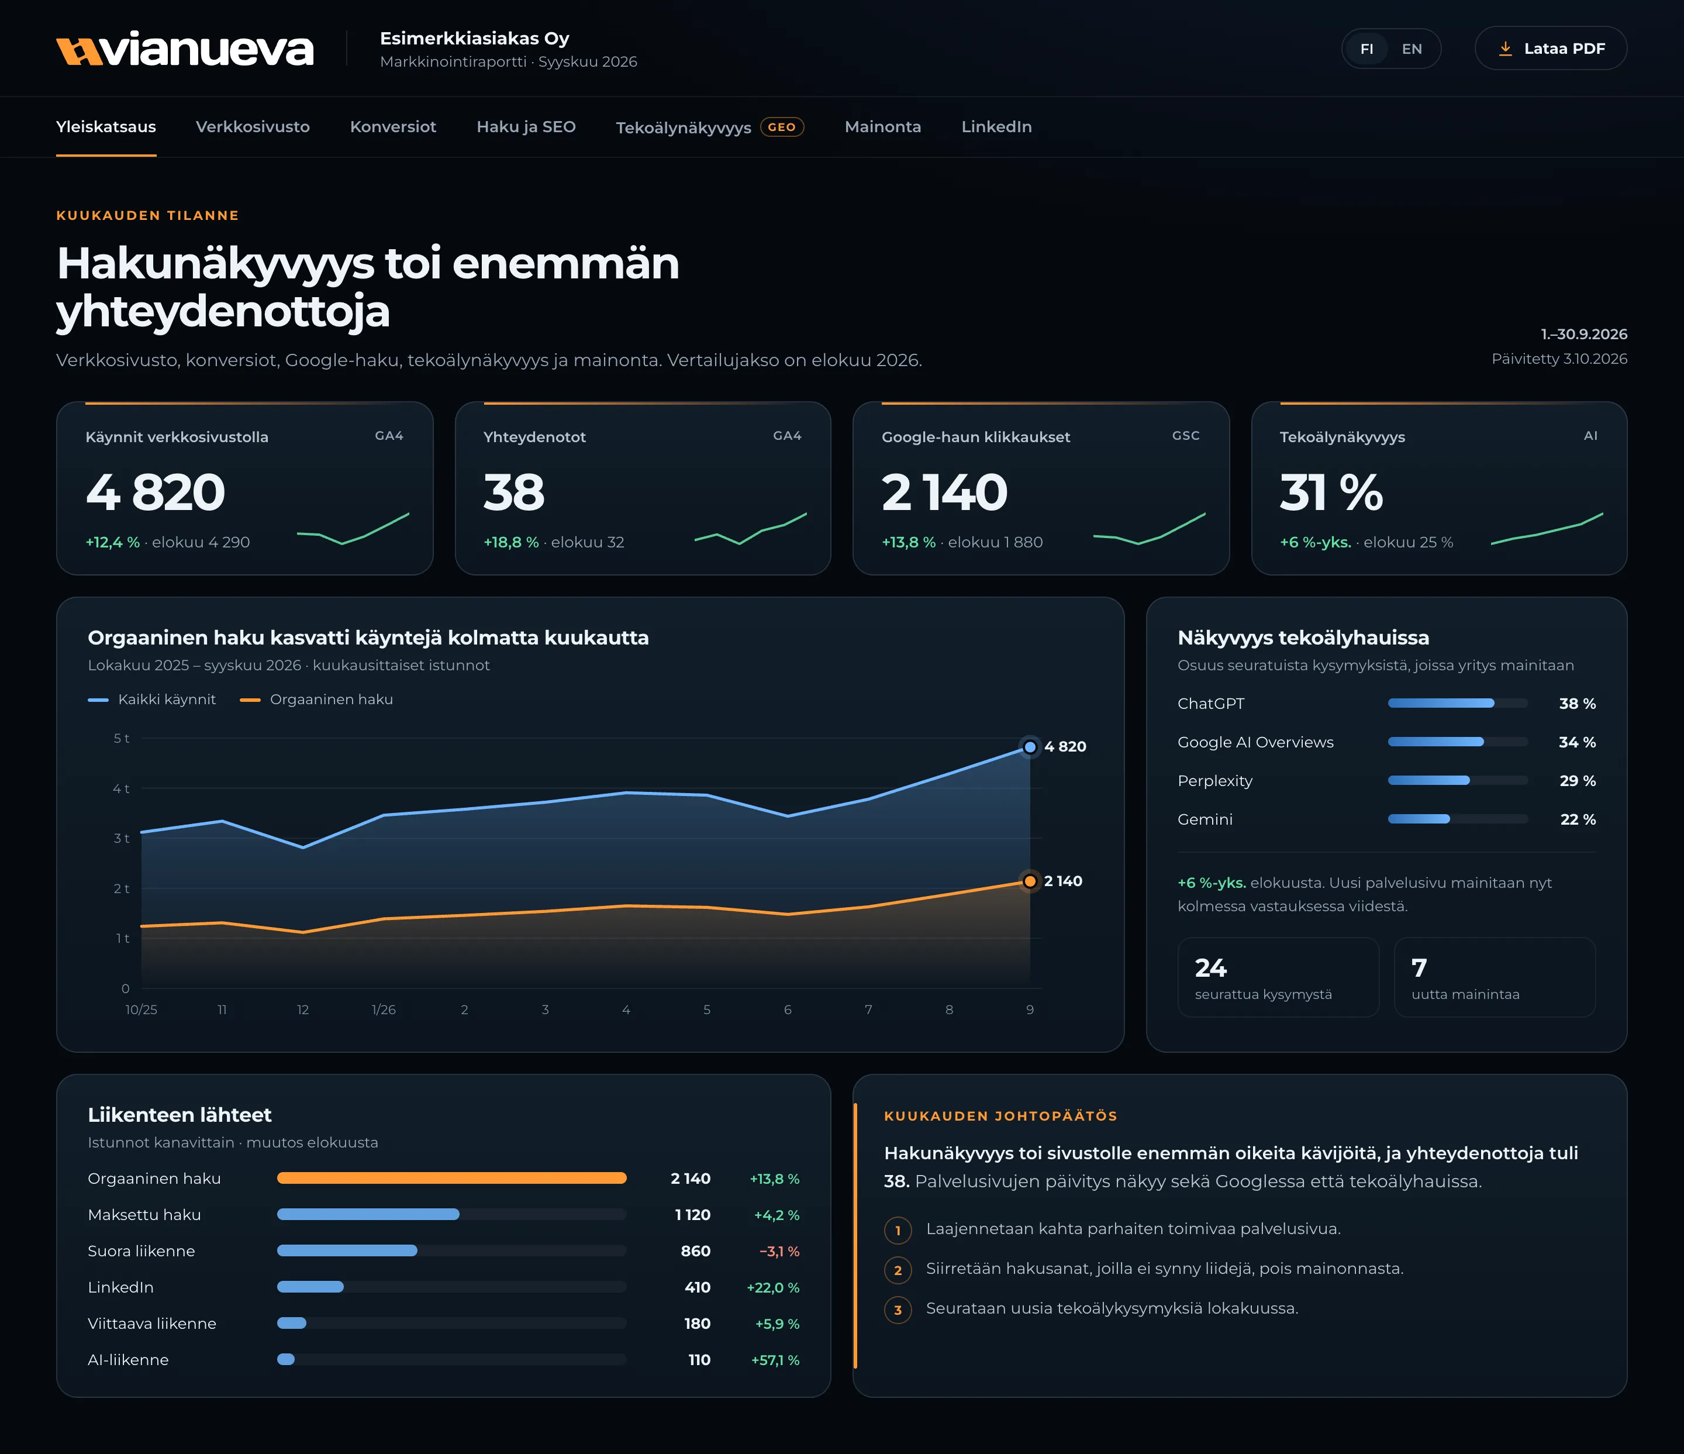This screenshot has height=1454, width=1684.
Task: Click the Google AI Overviews progress bar
Action: [1458, 742]
